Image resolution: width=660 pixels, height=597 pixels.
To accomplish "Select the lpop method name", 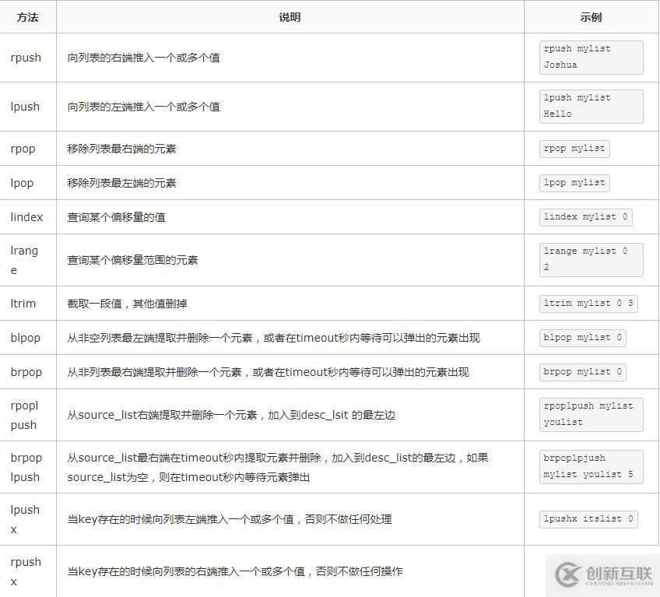I will click(22, 183).
